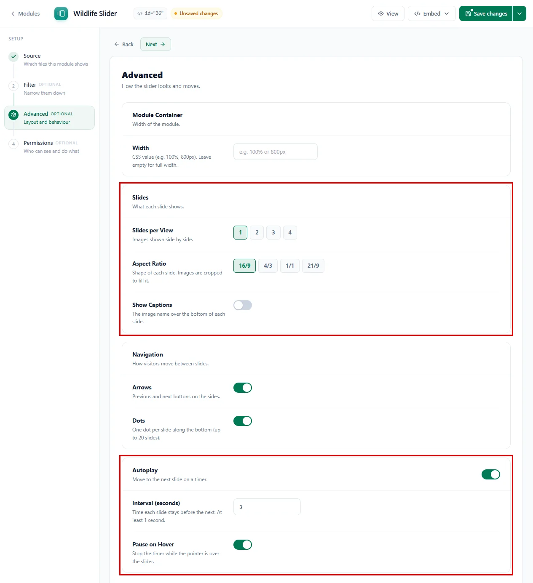Viewport: 533px width, 583px height.
Task: Choose the 4/3 aspect ratio
Action: click(x=268, y=266)
